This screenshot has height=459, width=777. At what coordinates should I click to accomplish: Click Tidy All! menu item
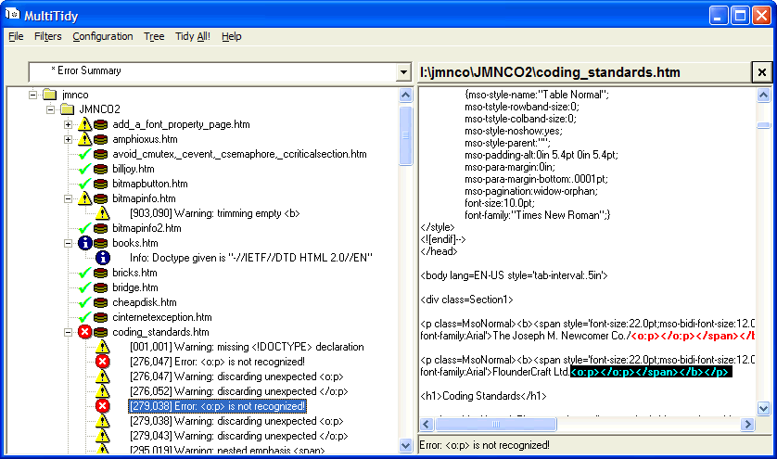[192, 36]
